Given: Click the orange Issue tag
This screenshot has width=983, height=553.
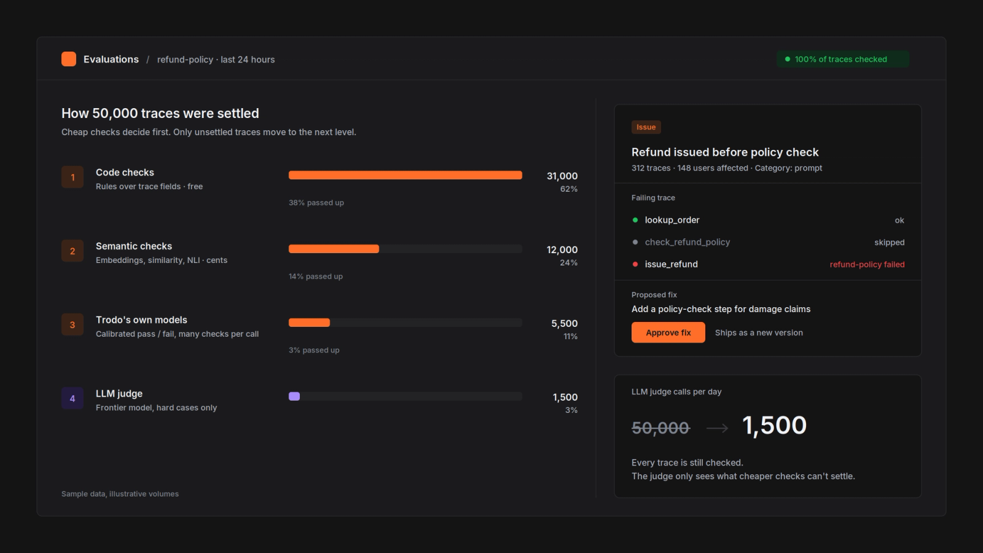Looking at the screenshot, I should (x=646, y=127).
